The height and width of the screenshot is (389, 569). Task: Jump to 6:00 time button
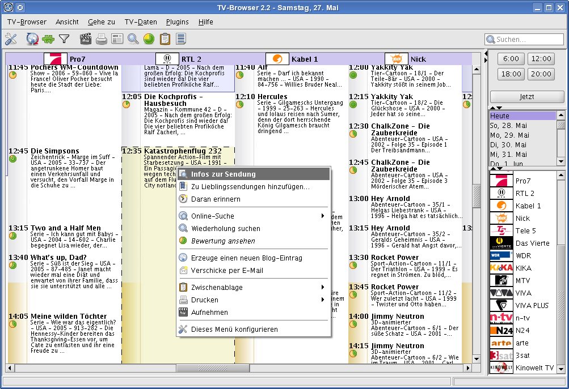click(x=511, y=59)
